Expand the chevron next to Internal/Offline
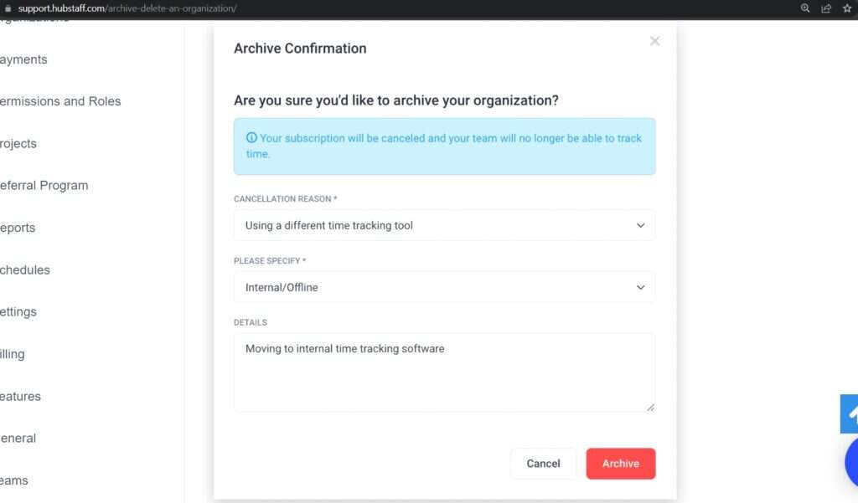 (x=640, y=287)
